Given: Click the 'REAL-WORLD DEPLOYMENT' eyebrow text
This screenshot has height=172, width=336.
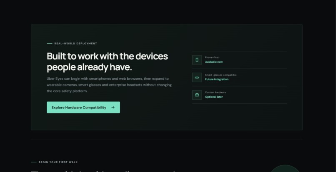Looking at the screenshot, I should pyautogui.click(x=75, y=43).
